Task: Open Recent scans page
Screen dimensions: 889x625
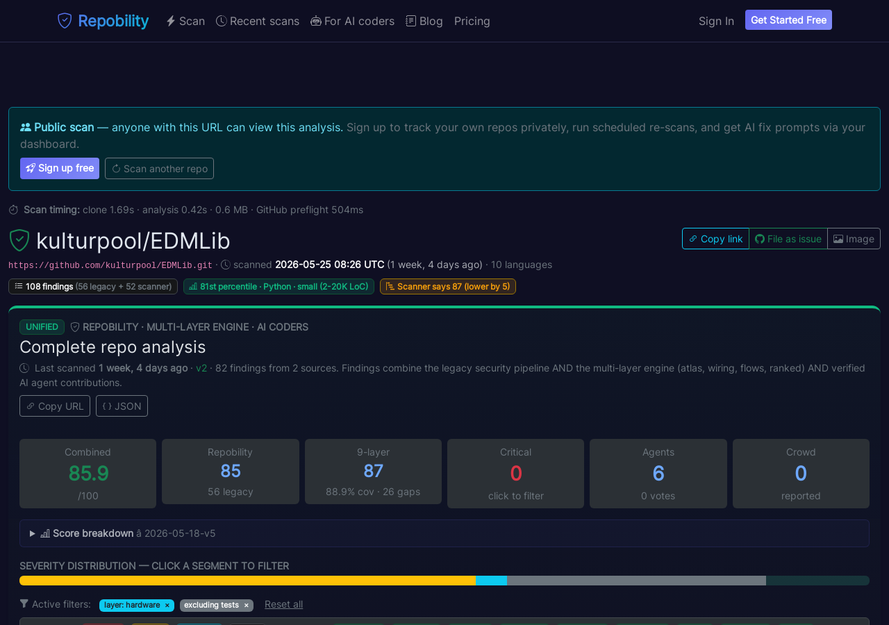Action: tap(258, 21)
